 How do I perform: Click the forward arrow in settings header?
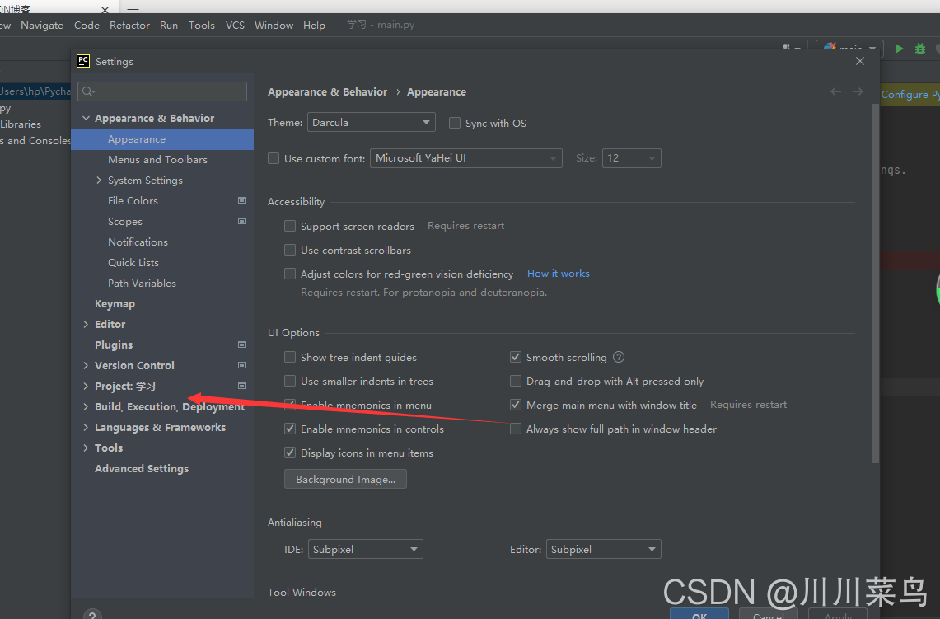858,91
